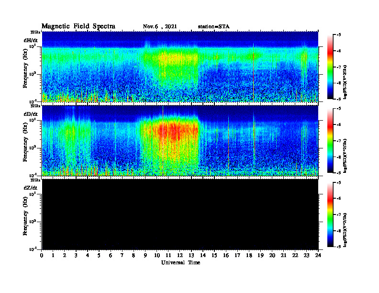Click the -9 value on the dZ/dt color bar
Screen dimensions: 379x293
point(339,247)
